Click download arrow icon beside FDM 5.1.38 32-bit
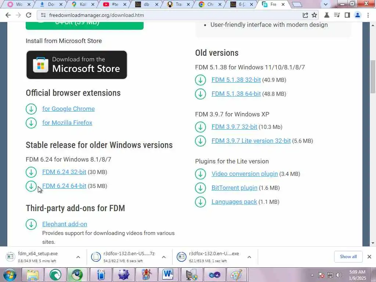 [x=200, y=80]
